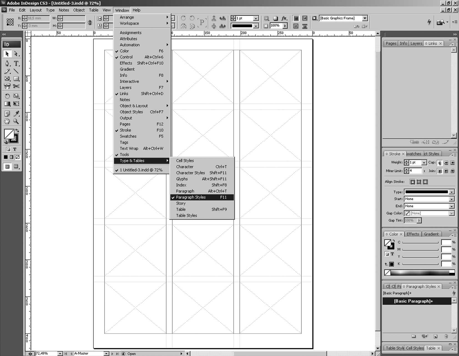459x356 pixels.
Task: Select the Direct Selection tool
Action: [x=16, y=54]
